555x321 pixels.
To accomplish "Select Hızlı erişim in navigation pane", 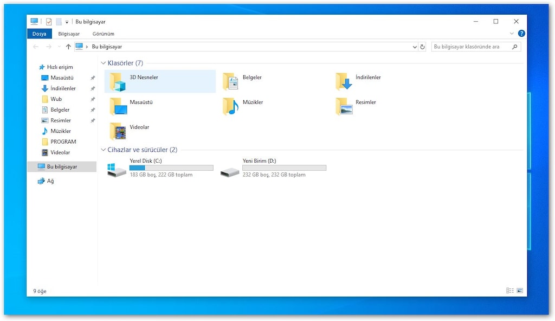I will click(x=56, y=67).
